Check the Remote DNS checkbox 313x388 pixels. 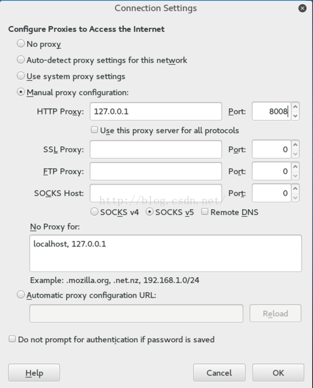coord(205,212)
